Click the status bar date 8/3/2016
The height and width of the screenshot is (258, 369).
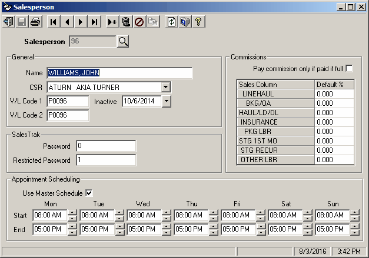(313, 252)
